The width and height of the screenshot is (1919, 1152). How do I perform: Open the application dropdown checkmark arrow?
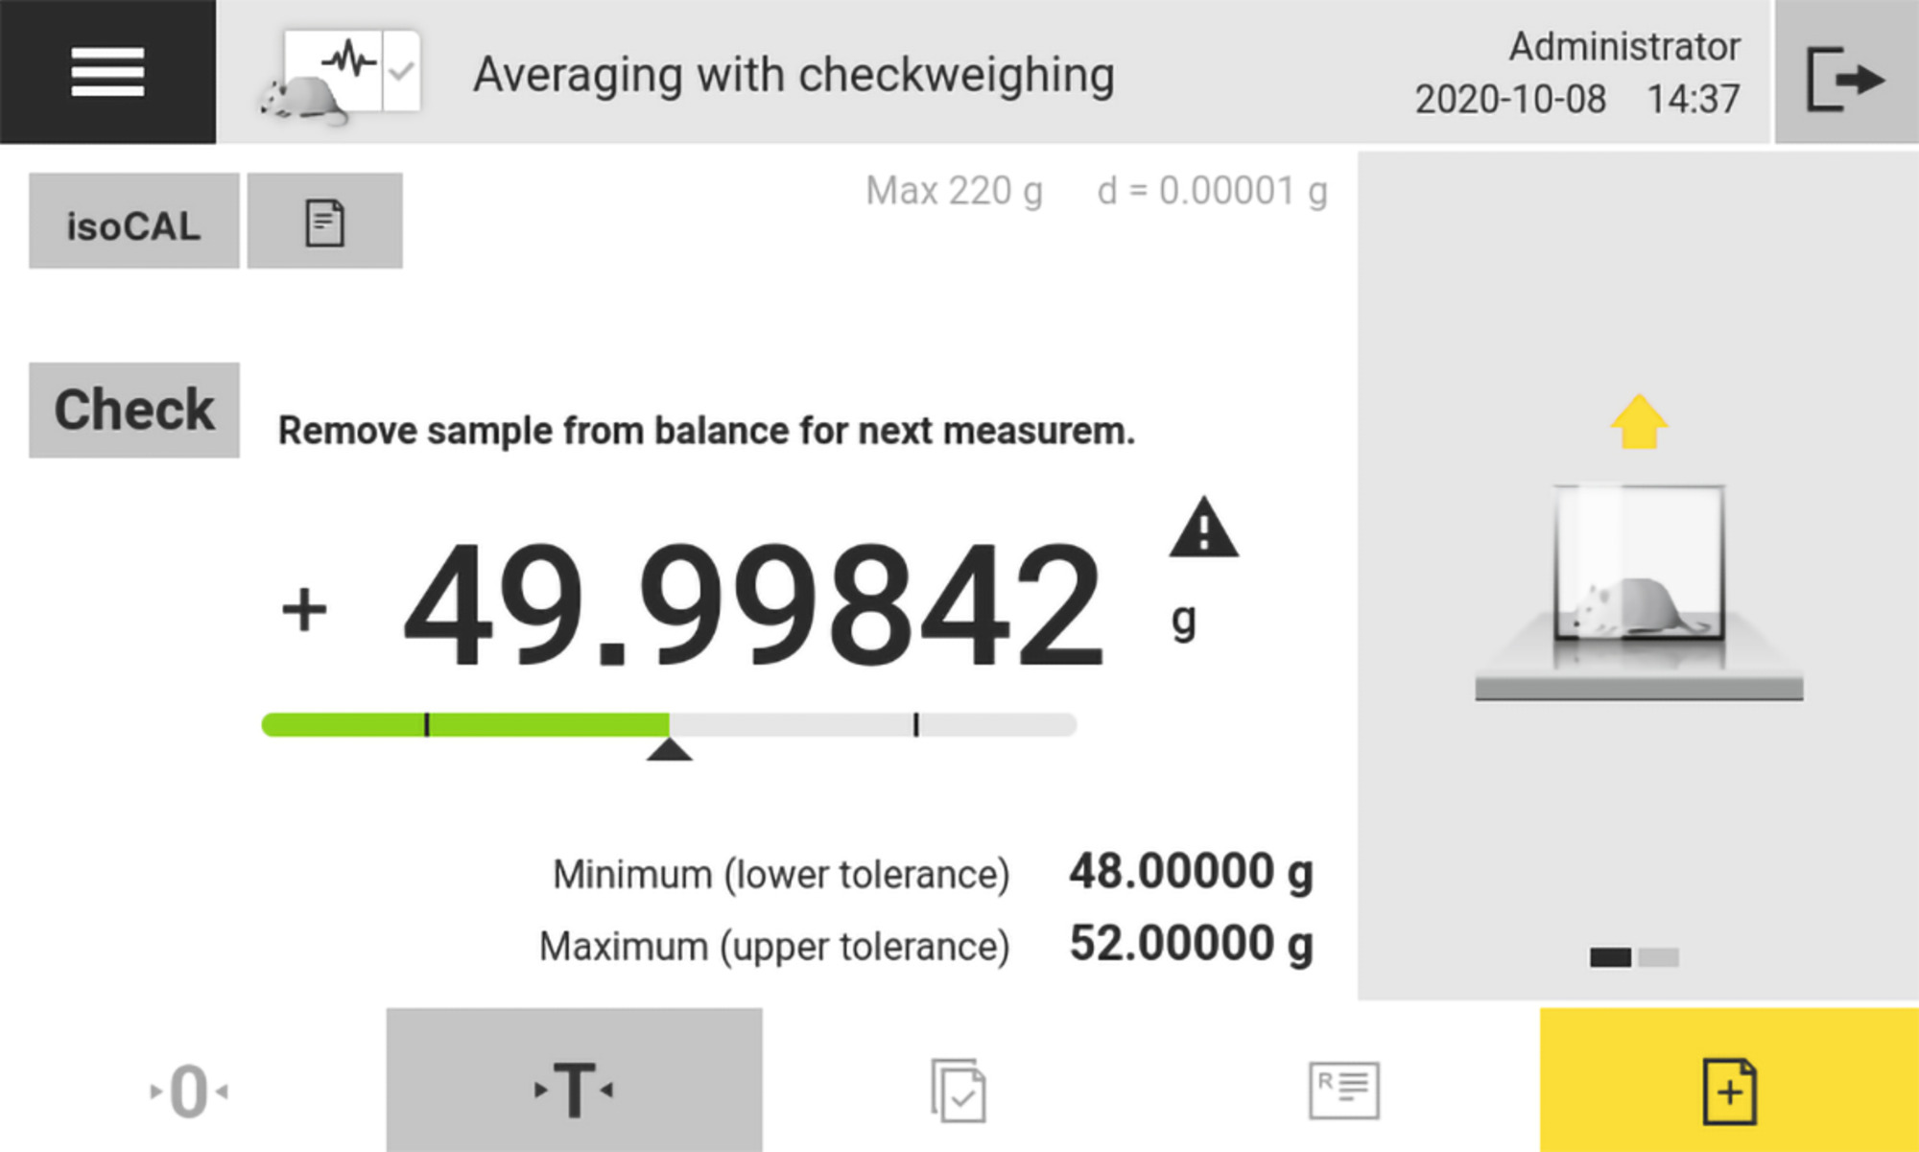click(x=402, y=72)
